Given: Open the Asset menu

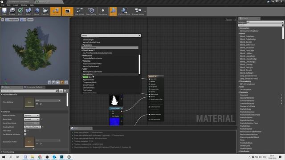Looking at the screenshot, I should pyautogui.click(x=16, y=5).
